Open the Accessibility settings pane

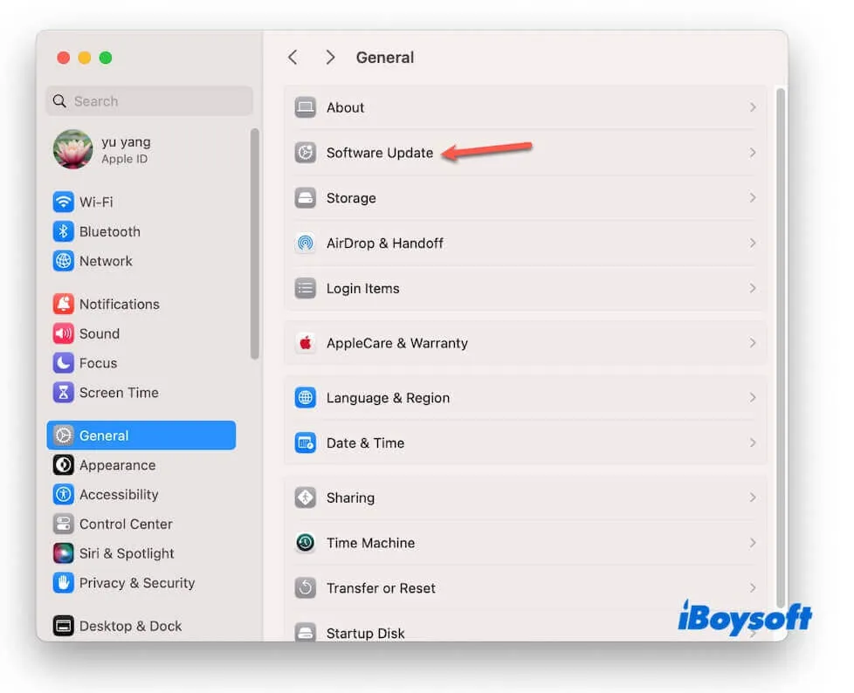pyautogui.click(x=141, y=494)
